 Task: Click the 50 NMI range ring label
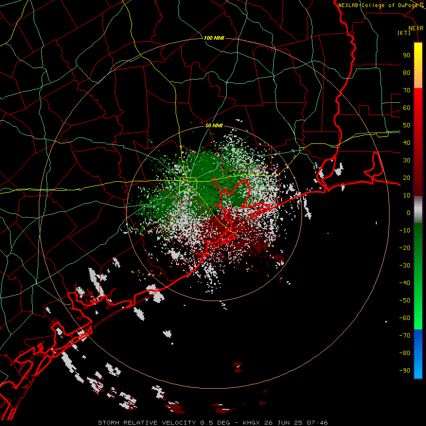coord(214,125)
